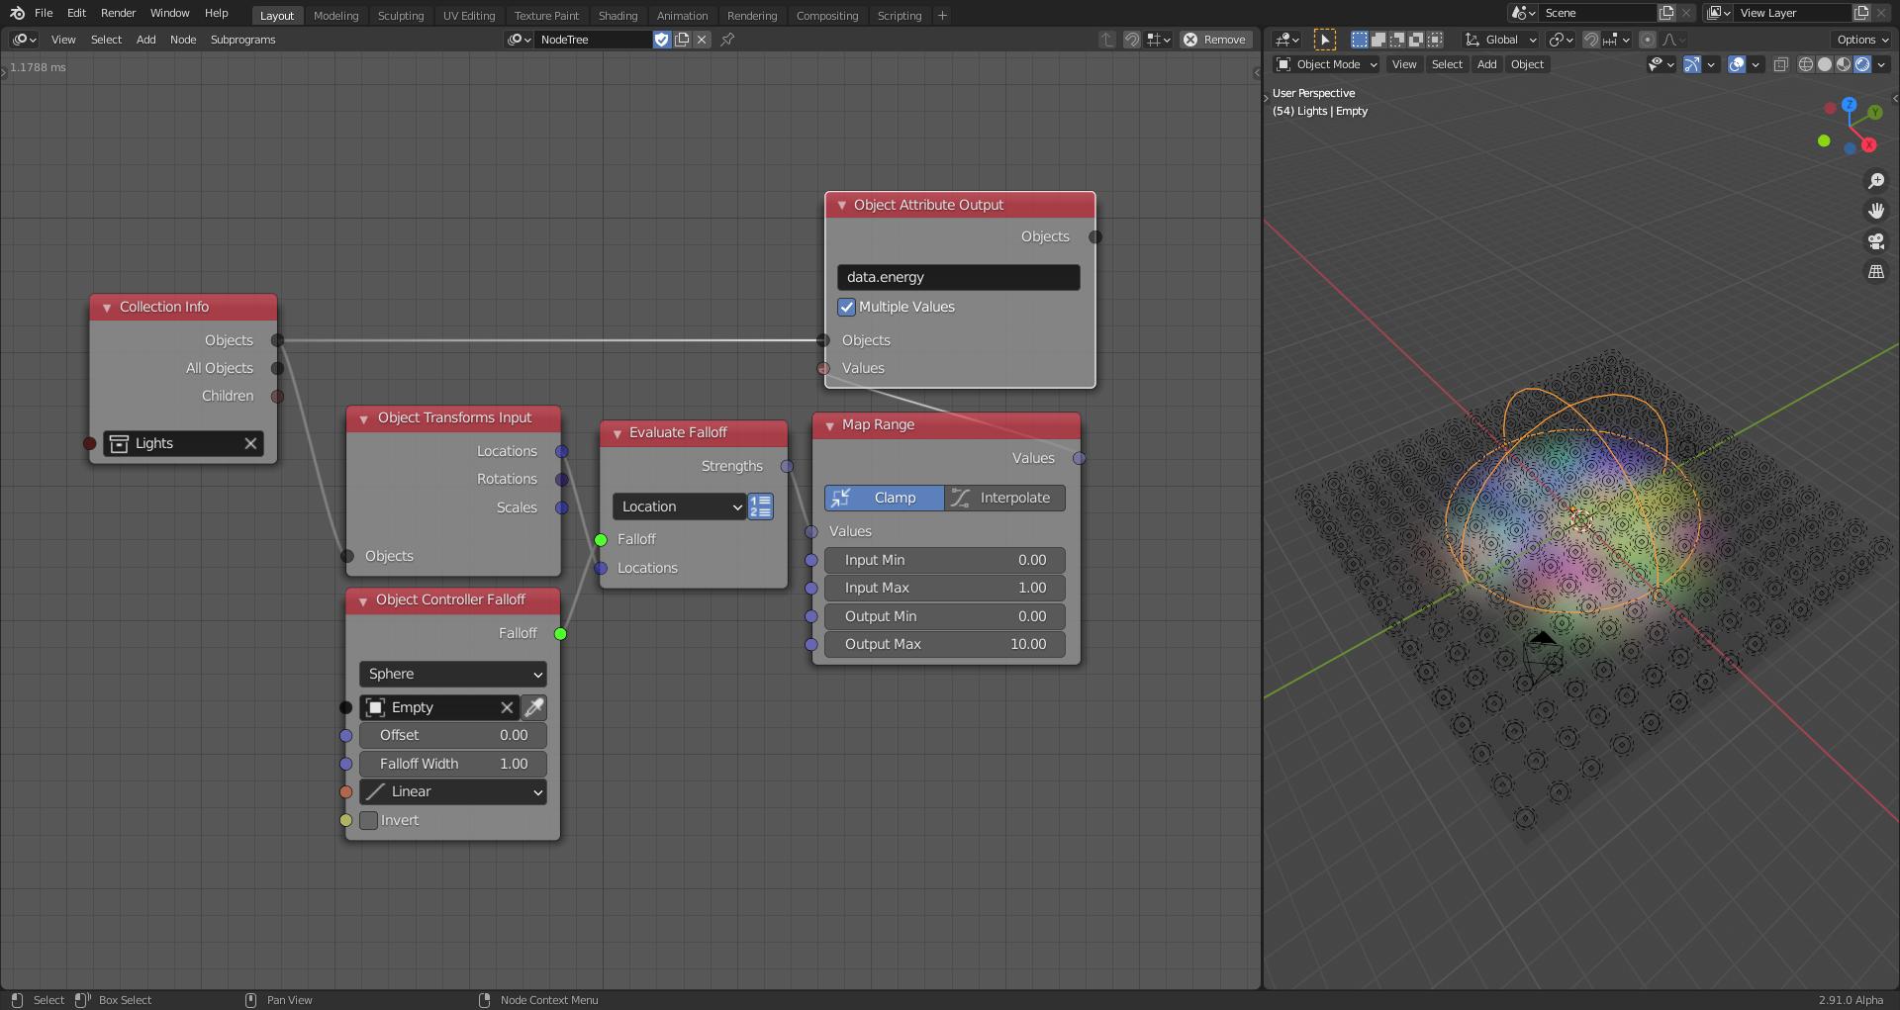Select the intersect selection mode icon
The height and width of the screenshot is (1010, 1900).
point(1434,40)
